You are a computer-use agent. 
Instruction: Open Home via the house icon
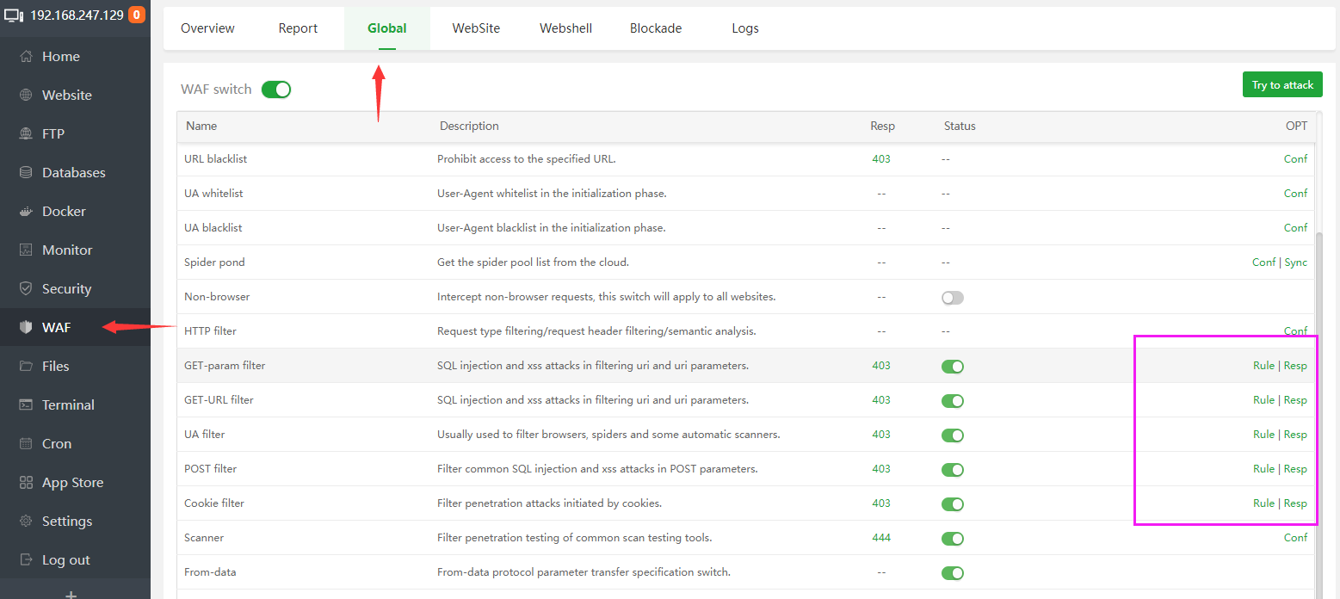26,57
